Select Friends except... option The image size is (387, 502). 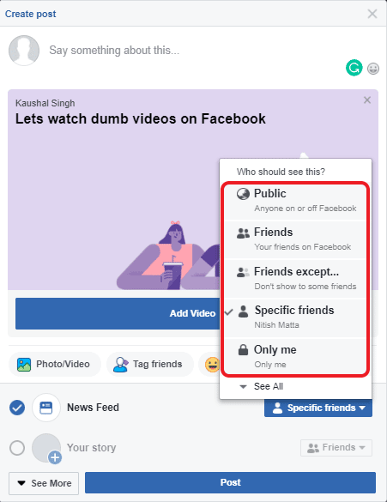295,279
